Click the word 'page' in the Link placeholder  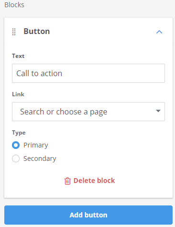[98, 112]
